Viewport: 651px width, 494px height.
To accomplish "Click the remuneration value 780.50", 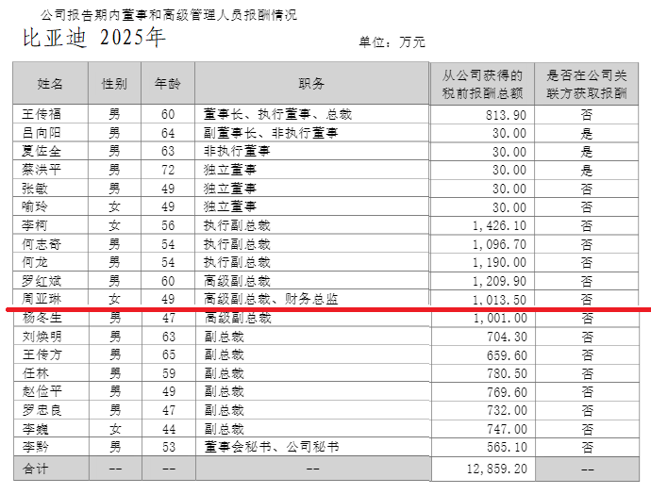I will pos(507,373).
